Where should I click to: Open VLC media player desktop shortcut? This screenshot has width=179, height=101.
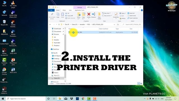pyautogui.click(x=13, y=4)
